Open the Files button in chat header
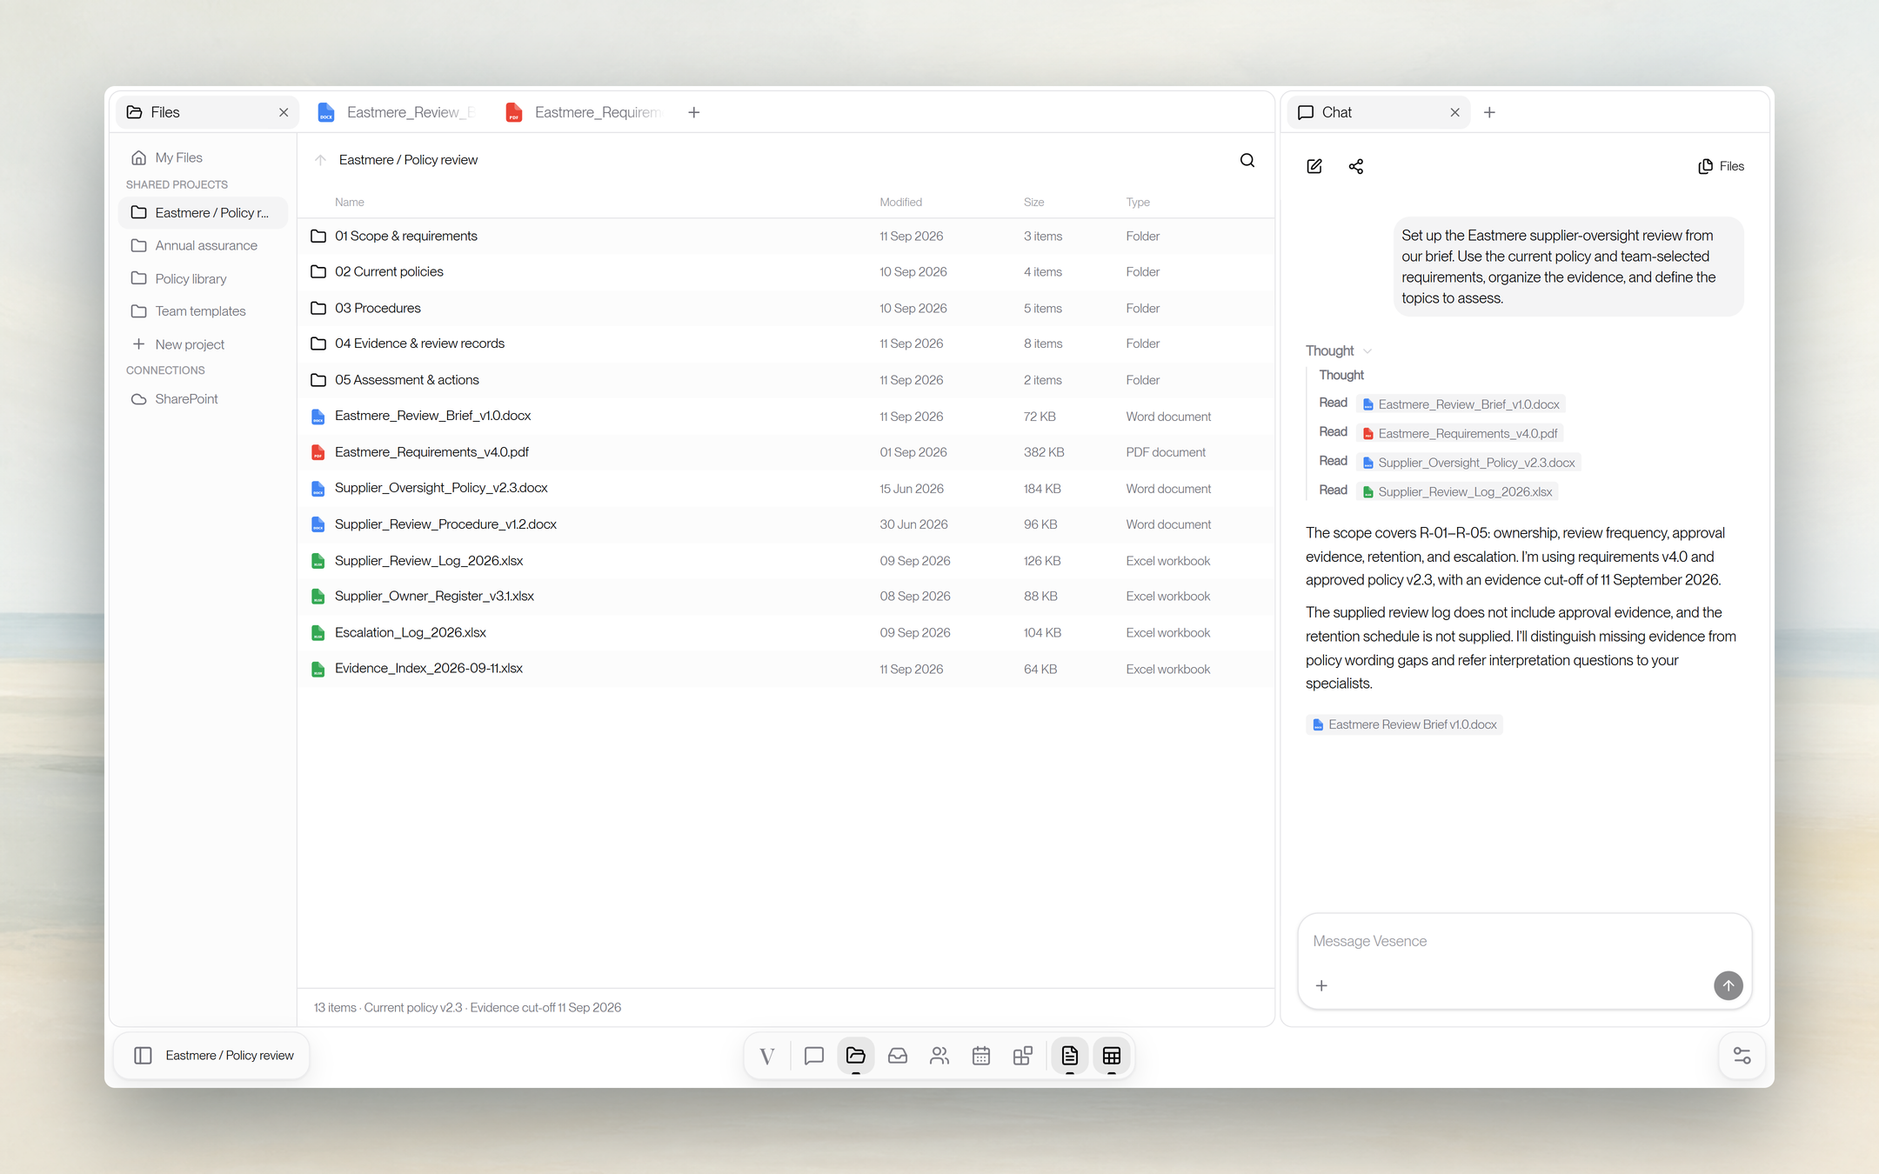 1721,166
